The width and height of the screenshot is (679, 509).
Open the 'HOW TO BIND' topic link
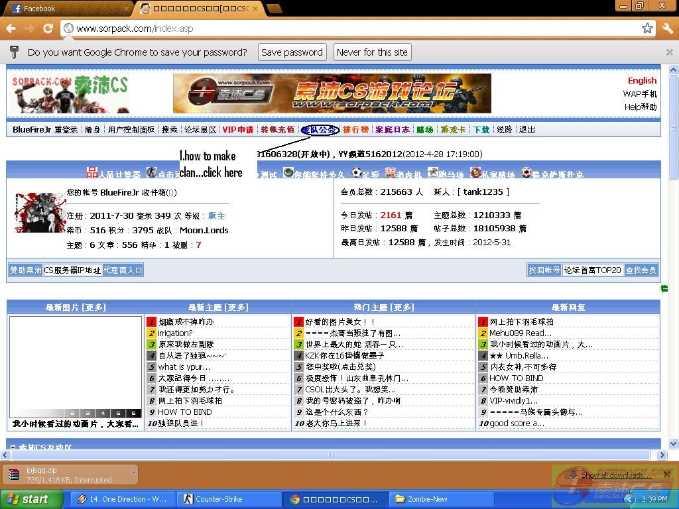click(x=184, y=412)
